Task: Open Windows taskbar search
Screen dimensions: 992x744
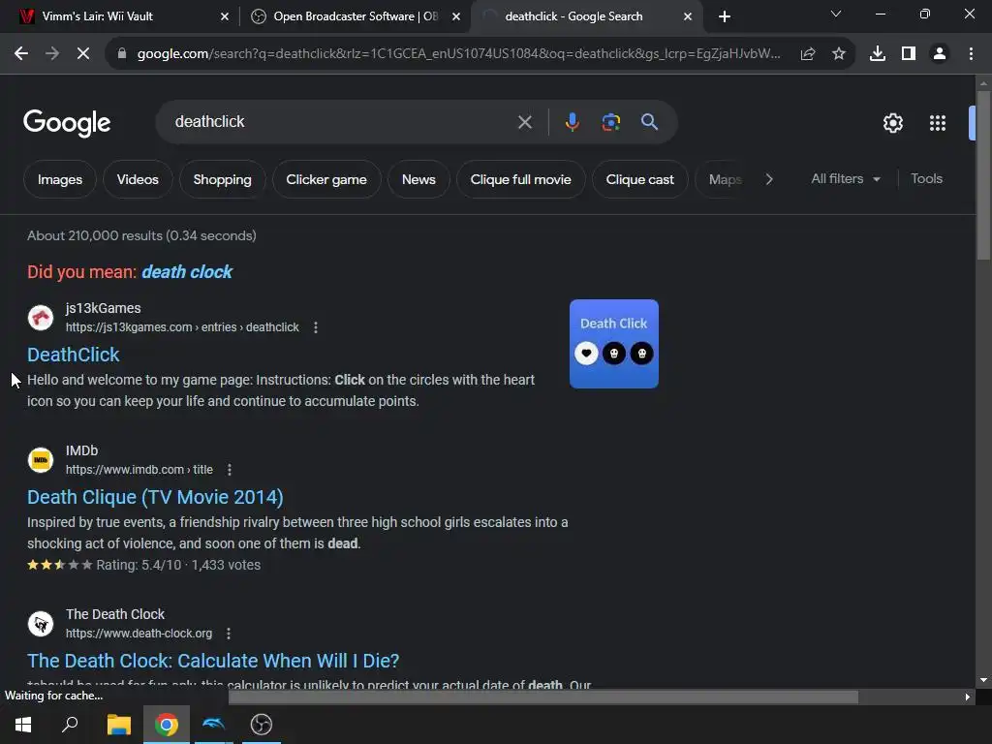Action: pyautogui.click(x=70, y=725)
